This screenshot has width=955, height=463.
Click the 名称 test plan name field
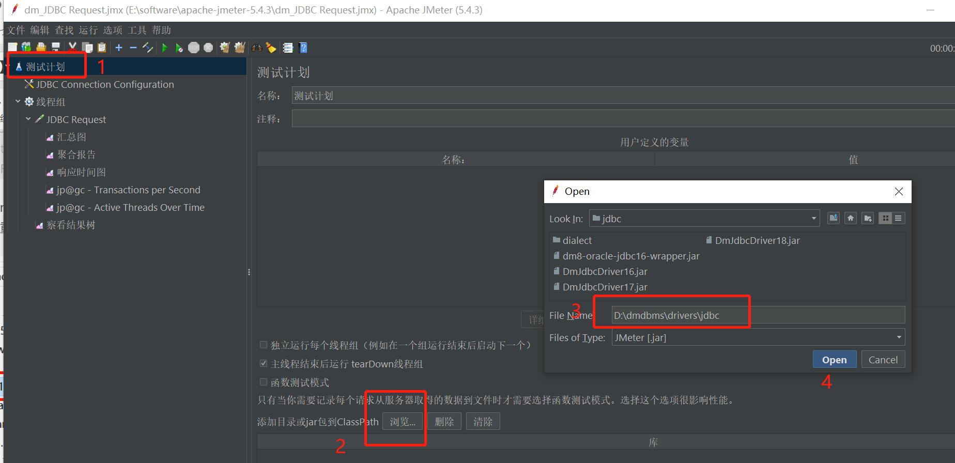[623, 96]
